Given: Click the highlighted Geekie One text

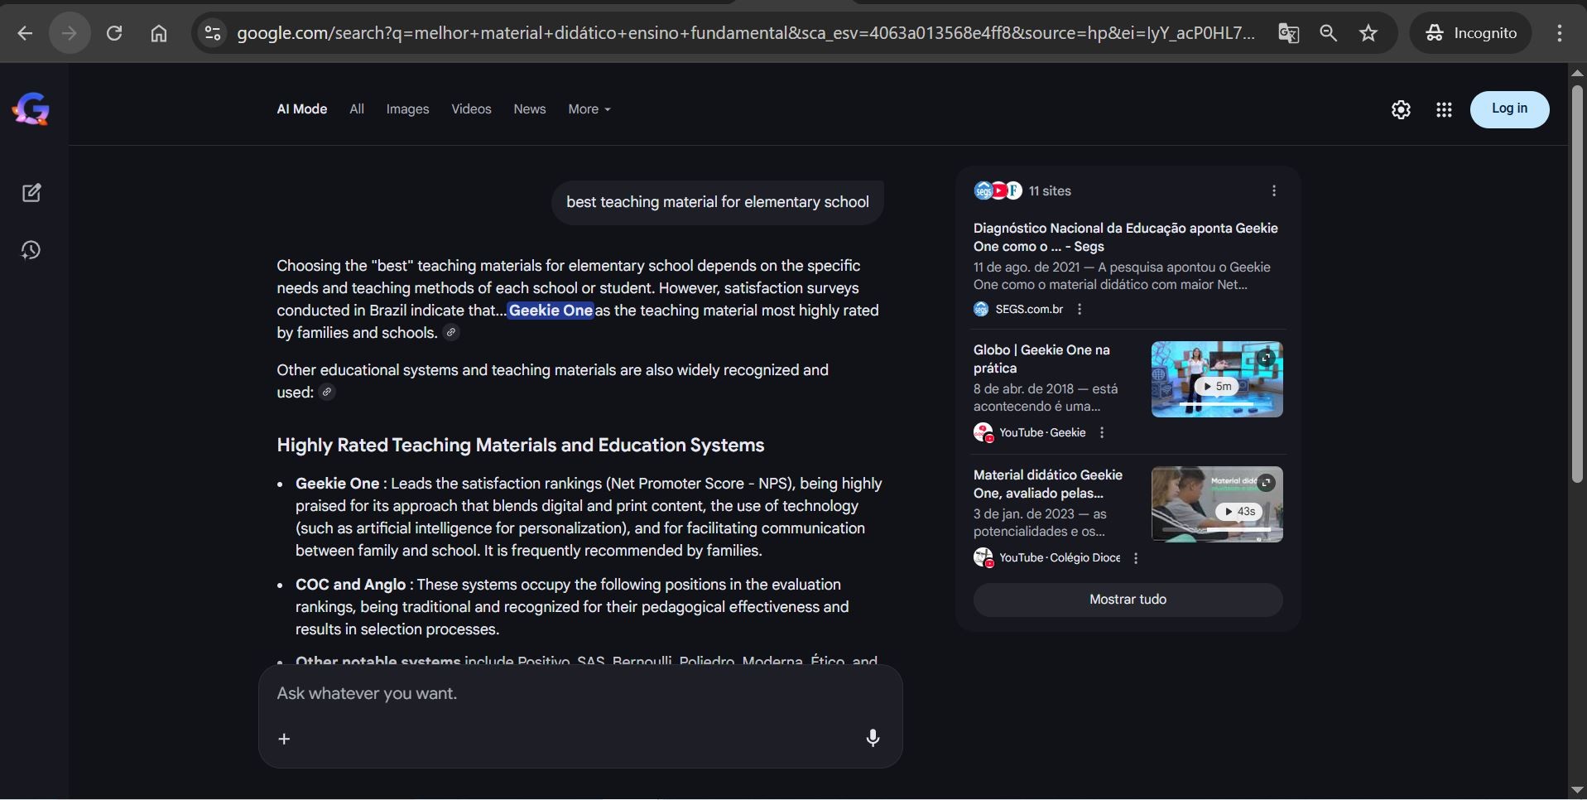Looking at the screenshot, I should tap(551, 311).
